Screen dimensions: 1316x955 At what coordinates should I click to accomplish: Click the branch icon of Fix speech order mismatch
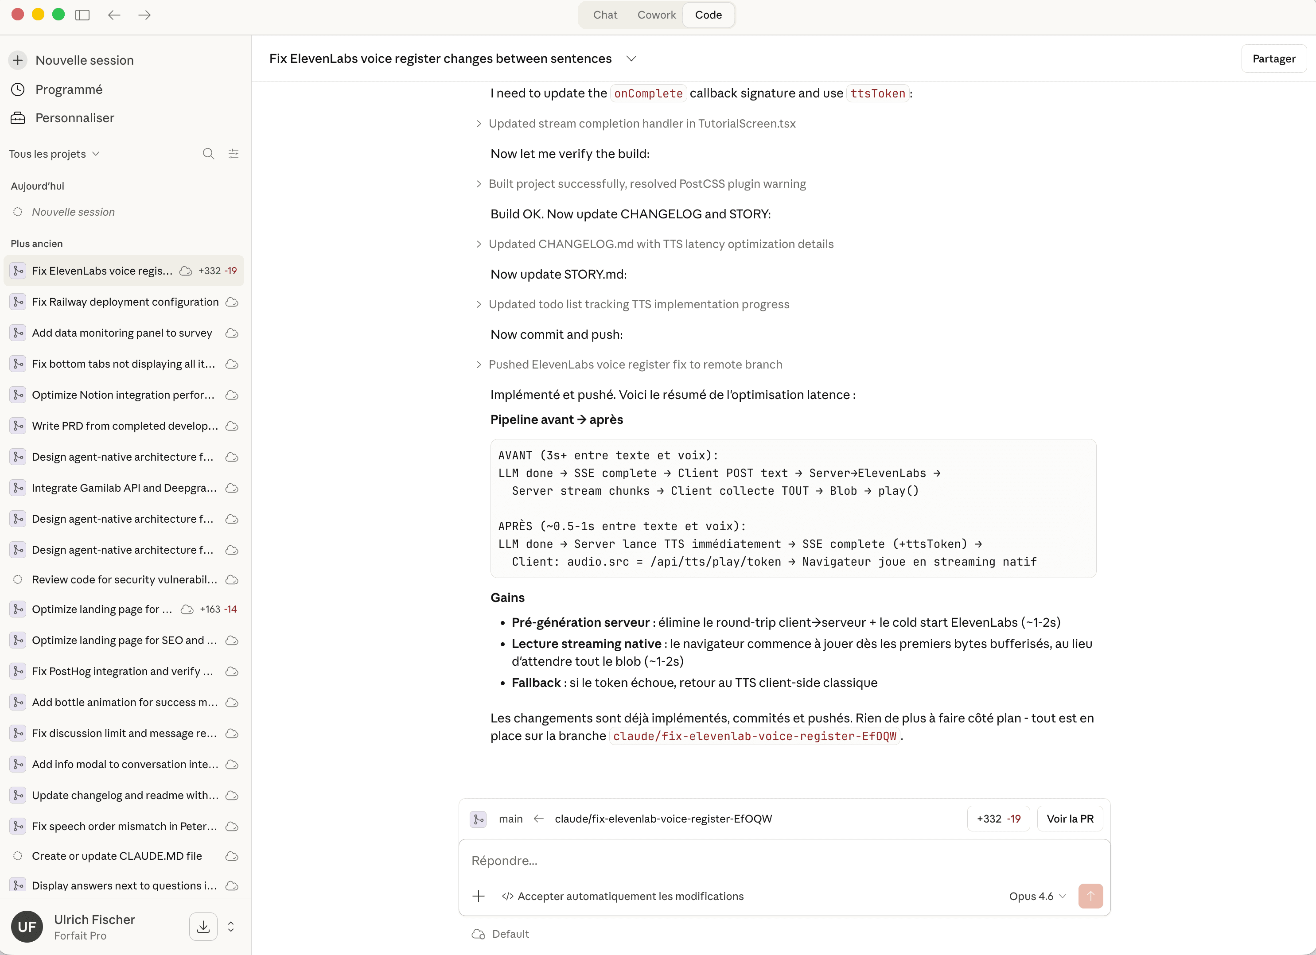click(x=18, y=826)
